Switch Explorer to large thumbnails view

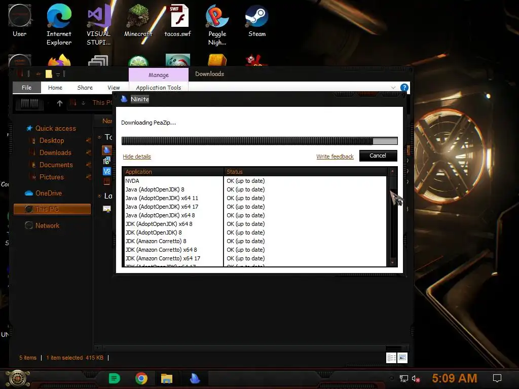[x=402, y=358]
